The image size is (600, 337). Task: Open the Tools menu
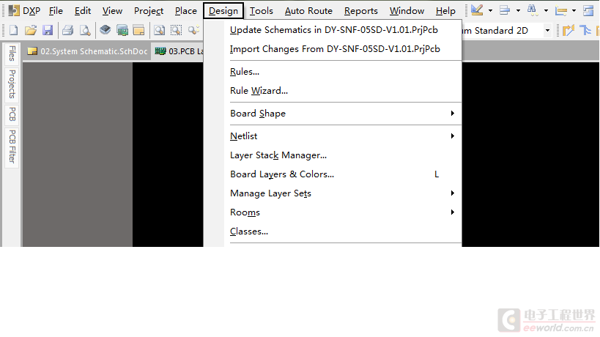pyautogui.click(x=262, y=11)
